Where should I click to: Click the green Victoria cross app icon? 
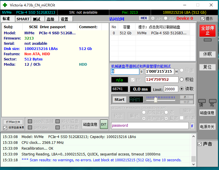[x=5, y=5]
